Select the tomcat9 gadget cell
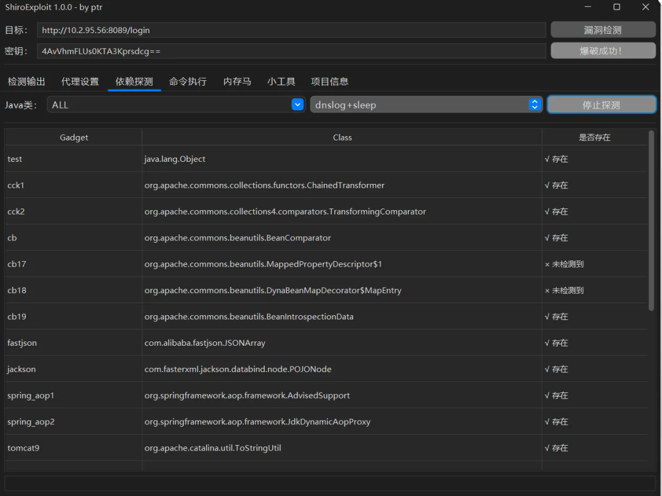The image size is (662, 496). coord(74,448)
